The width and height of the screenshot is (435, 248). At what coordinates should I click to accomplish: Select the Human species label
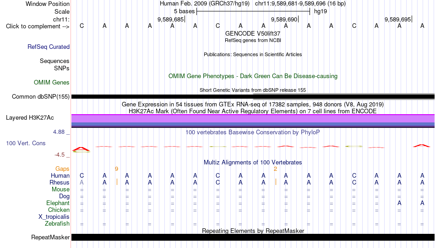(x=60, y=176)
